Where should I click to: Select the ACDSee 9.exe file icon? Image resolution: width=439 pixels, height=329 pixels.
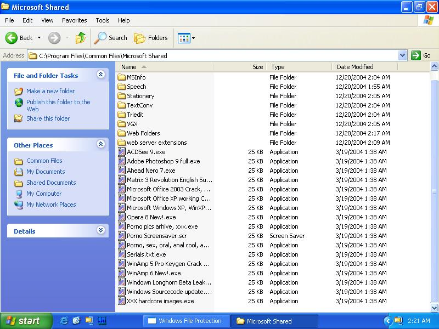point(121,152)
